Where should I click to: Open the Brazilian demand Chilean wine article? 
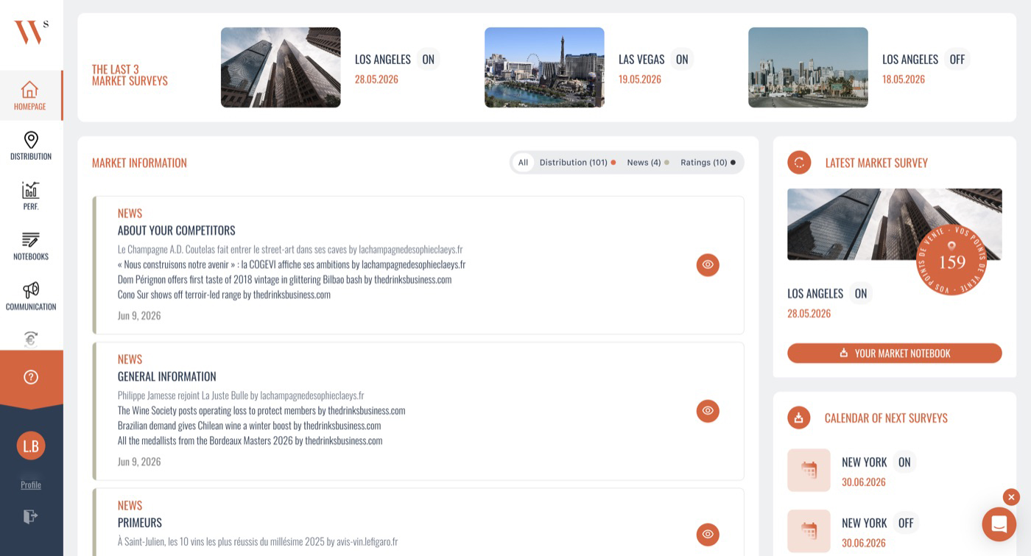coord(250,426)
